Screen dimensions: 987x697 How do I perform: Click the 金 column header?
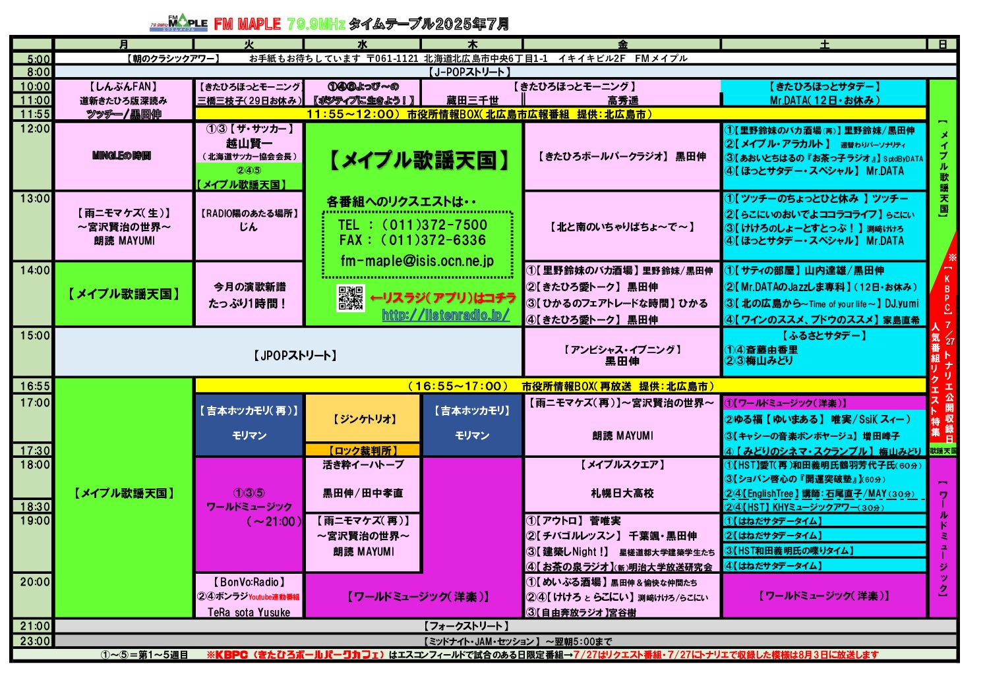coord(622,44)
